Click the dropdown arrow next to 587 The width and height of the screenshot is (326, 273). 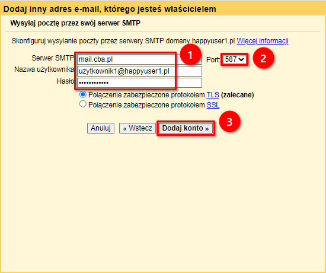click(241, 59)
